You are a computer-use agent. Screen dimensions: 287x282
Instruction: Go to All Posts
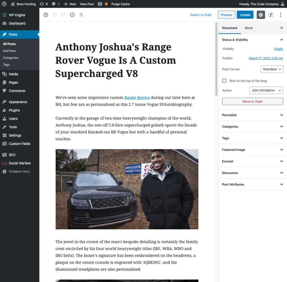click(x=9, y=44)
